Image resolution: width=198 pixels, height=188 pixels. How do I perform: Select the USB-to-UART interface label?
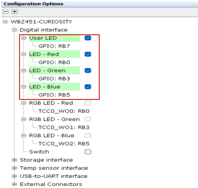point(53,176)
